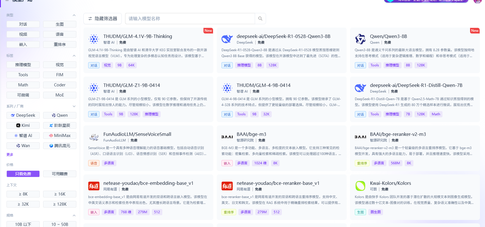Toggle the 视频 type filter

tap(23, 34)
